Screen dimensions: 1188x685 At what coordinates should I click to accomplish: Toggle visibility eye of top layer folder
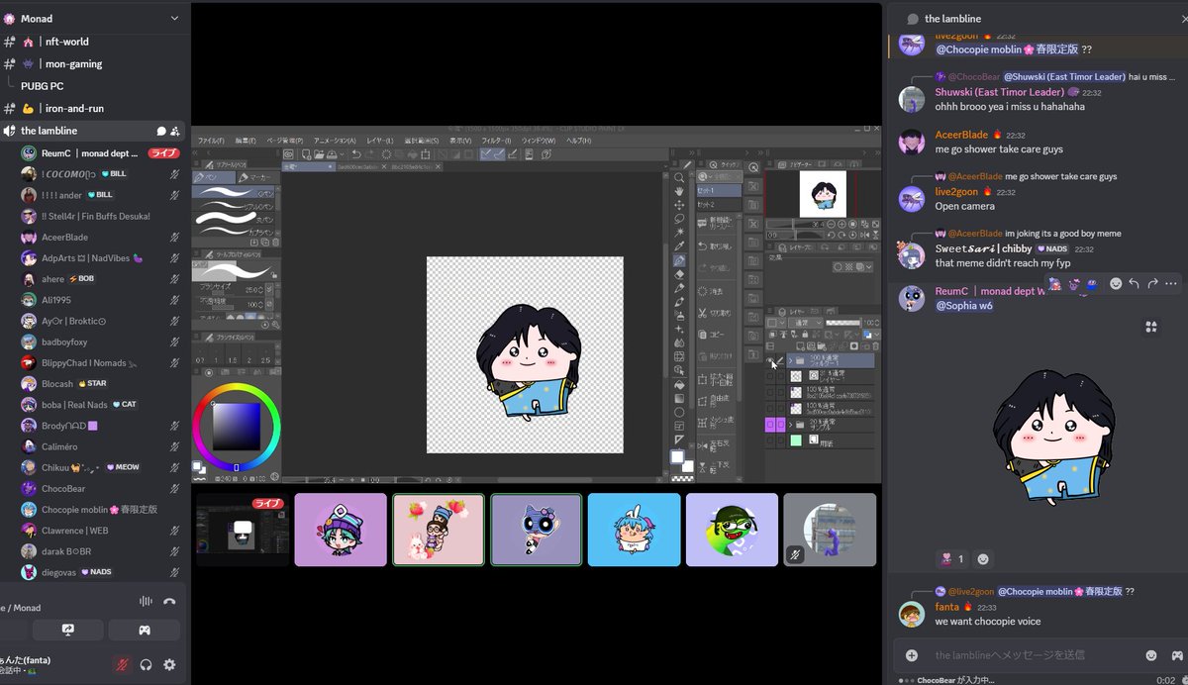[770, 360]
